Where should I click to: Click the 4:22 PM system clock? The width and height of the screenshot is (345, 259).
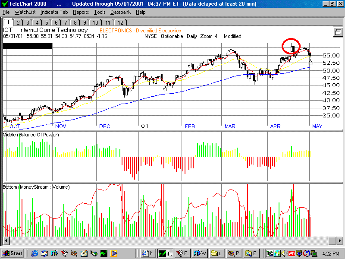pyautogui.click(x=331, y=253)
